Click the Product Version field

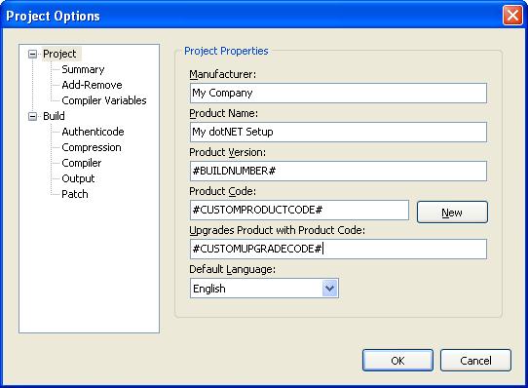click(x=338, y=171)
